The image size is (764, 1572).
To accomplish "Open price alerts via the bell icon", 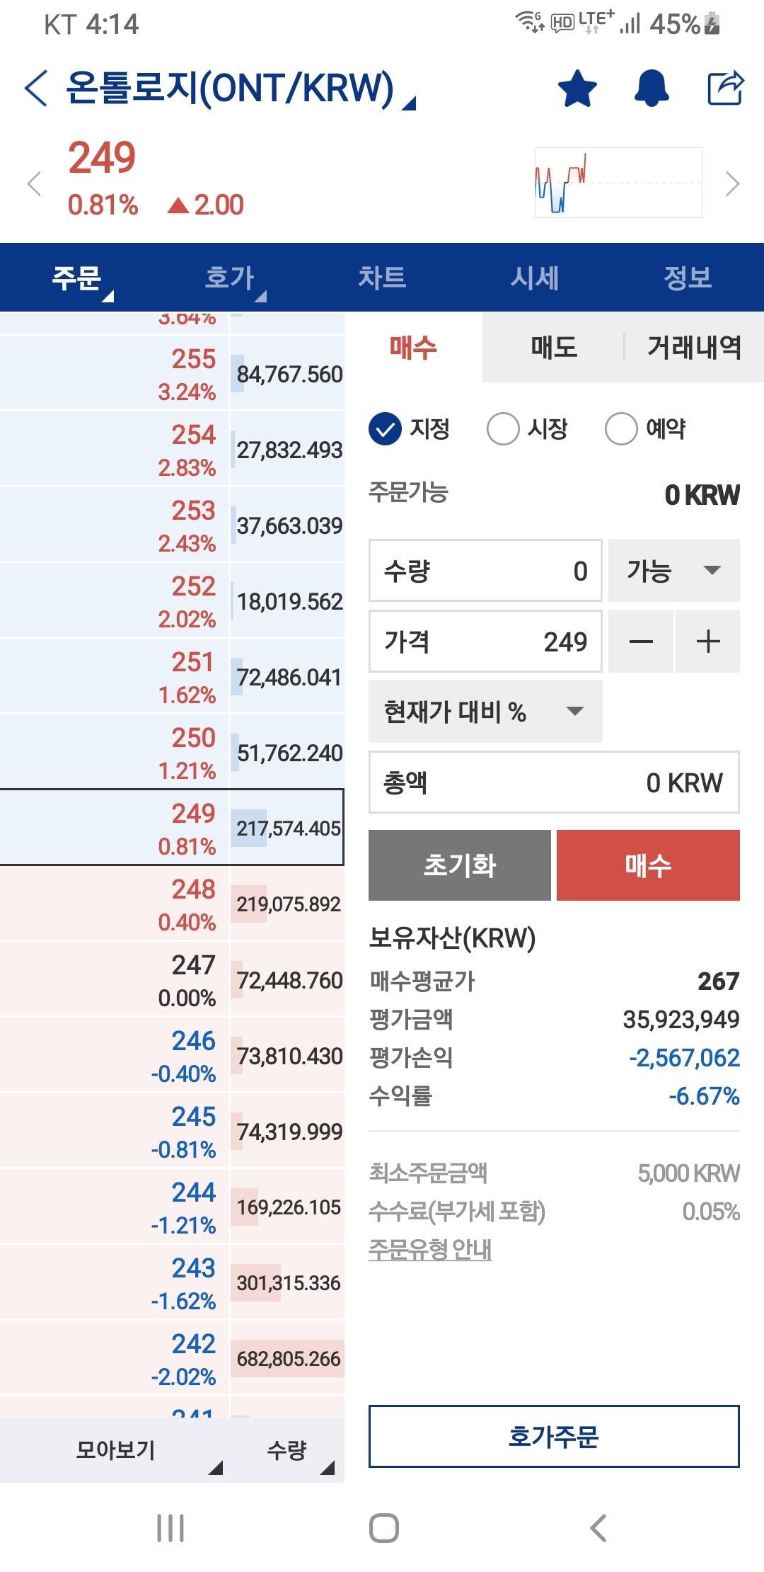I will point(652,89).
